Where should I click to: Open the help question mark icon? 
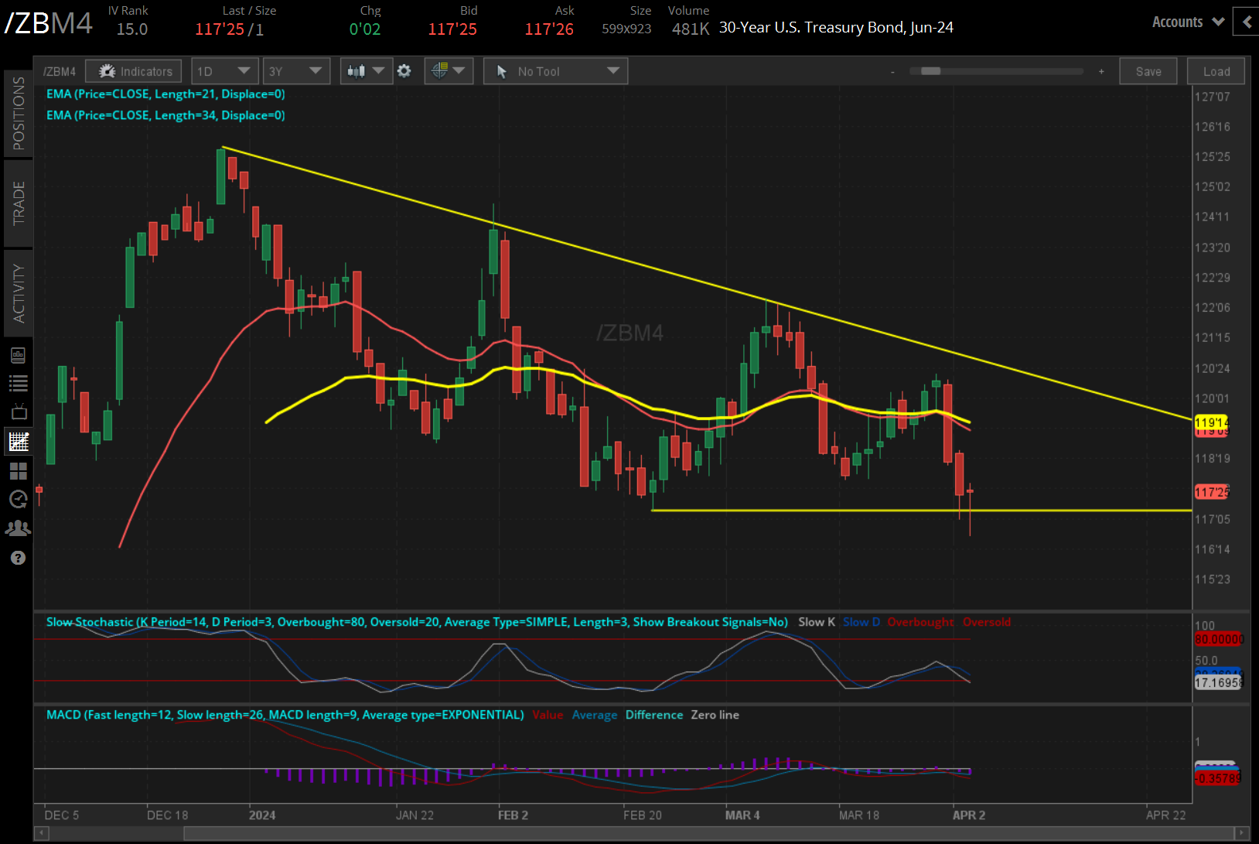point(19,558)
